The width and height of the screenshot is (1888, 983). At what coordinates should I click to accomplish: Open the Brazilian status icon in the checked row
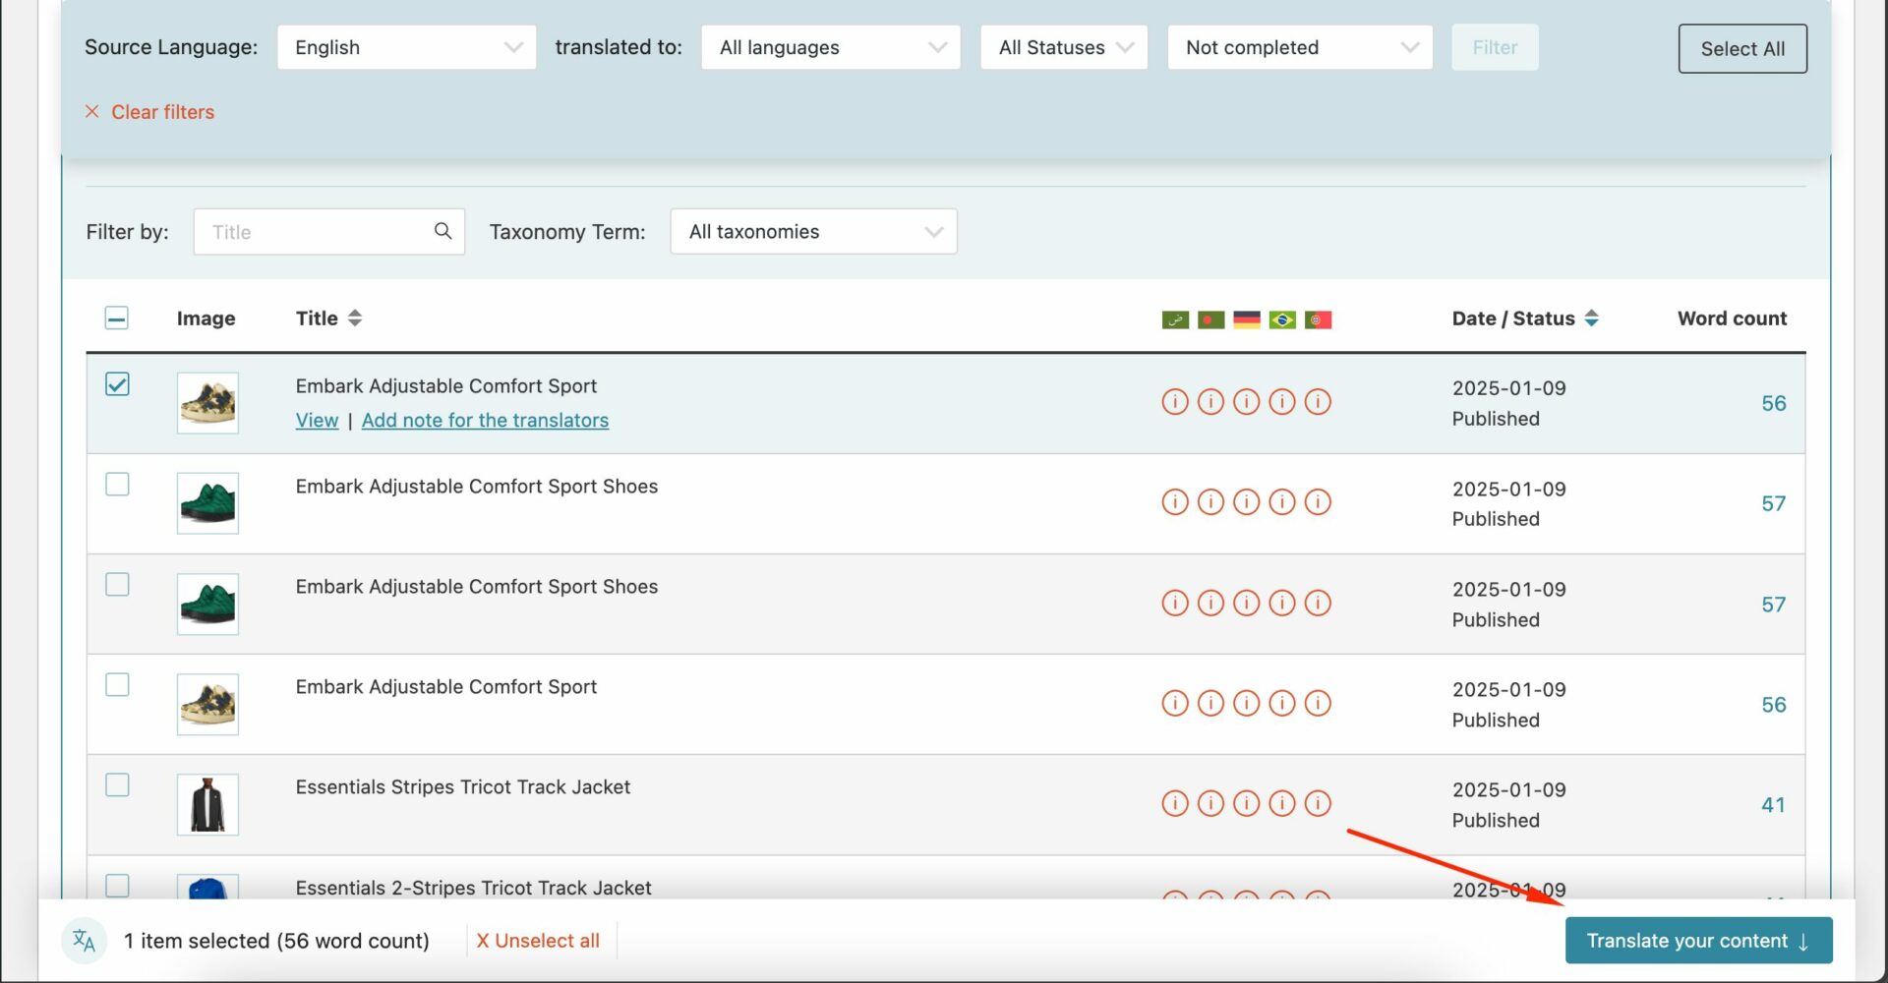(1282, 402)
